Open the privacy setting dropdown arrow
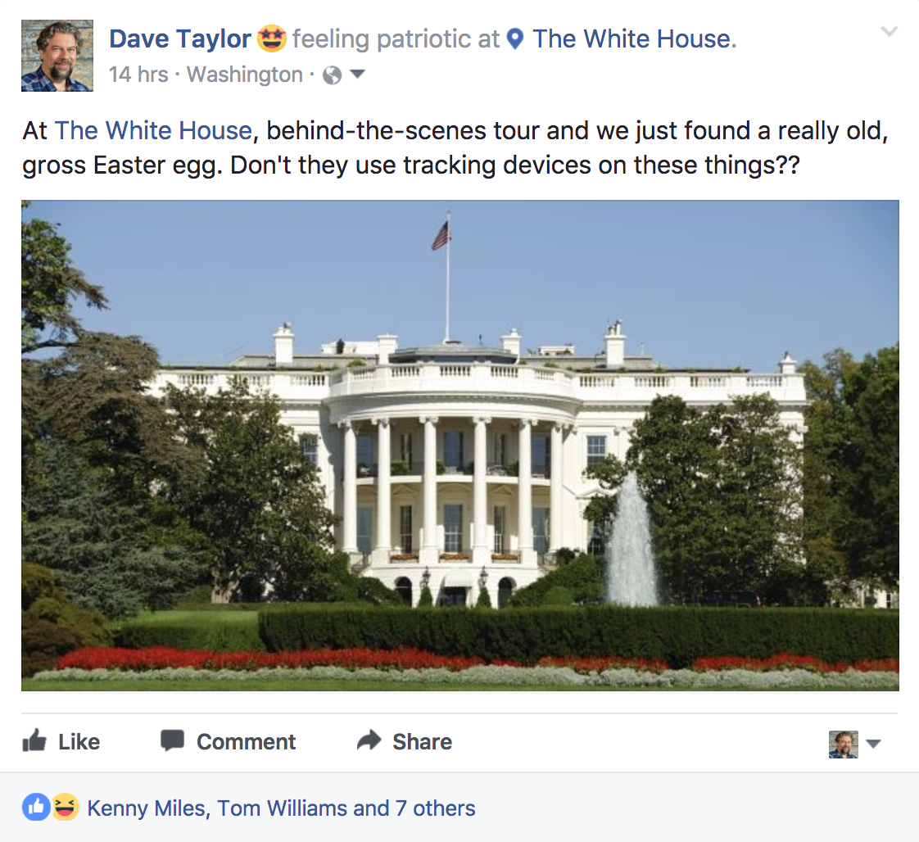This screenshot has height=842, width=919. tap(357, 75)
